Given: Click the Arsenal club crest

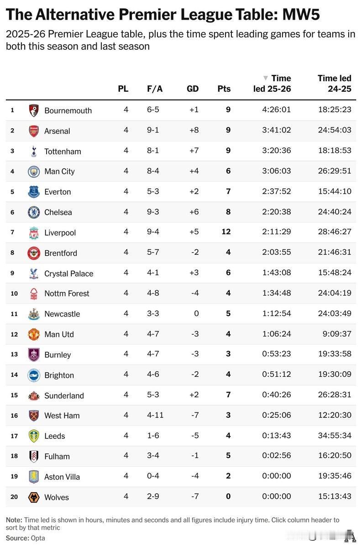Looking at the screenshot, I should point(34,131).
